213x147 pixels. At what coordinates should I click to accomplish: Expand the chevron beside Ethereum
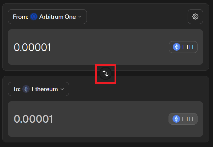[x=62, y=89]
